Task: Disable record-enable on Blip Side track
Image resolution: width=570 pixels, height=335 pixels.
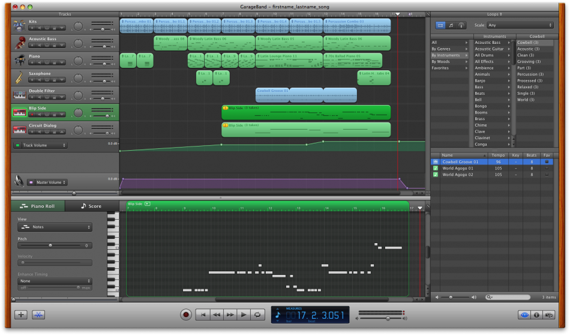Action: pyautogui.click(x=32, y=115)
